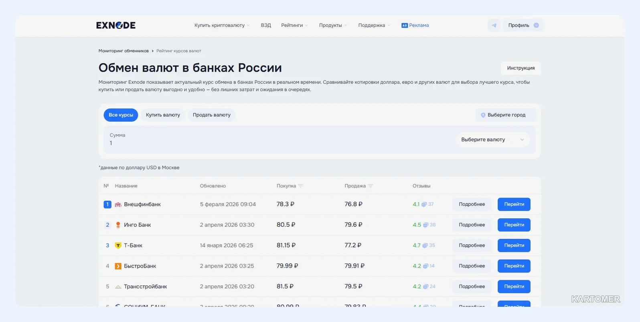Click the Т-Банк yellow logo icon

118,246
